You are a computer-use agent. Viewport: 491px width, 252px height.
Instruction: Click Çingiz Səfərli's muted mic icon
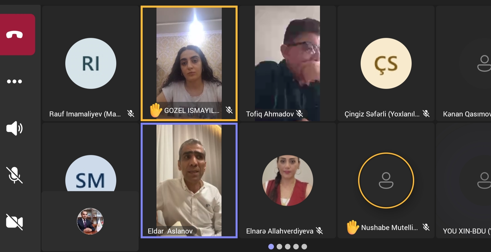[426, 114]
